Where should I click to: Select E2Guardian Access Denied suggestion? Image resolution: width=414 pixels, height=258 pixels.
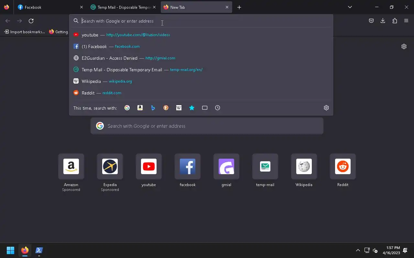(x=201, y=58)
